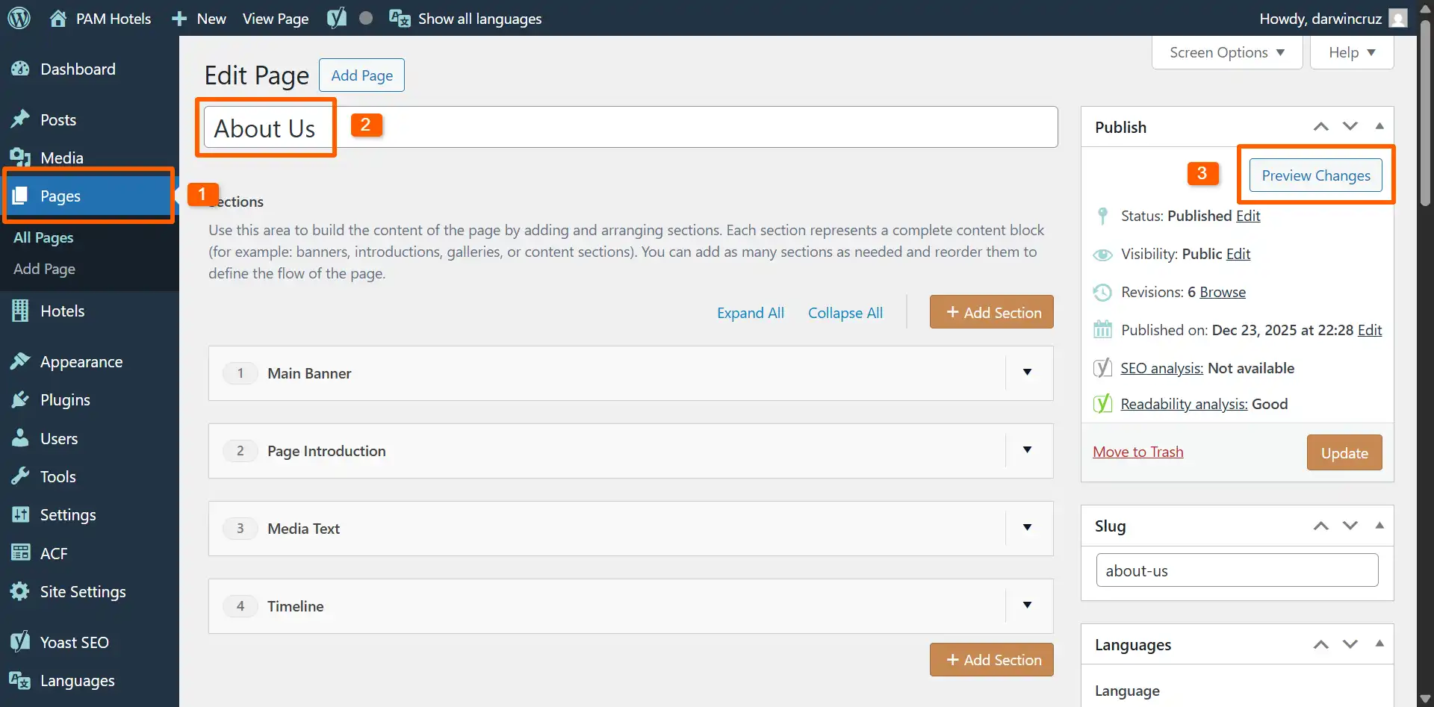The width and height of the screenshot is (1434, 707).
Task: Click the Move to Trash link
Action: point(1137,452)
